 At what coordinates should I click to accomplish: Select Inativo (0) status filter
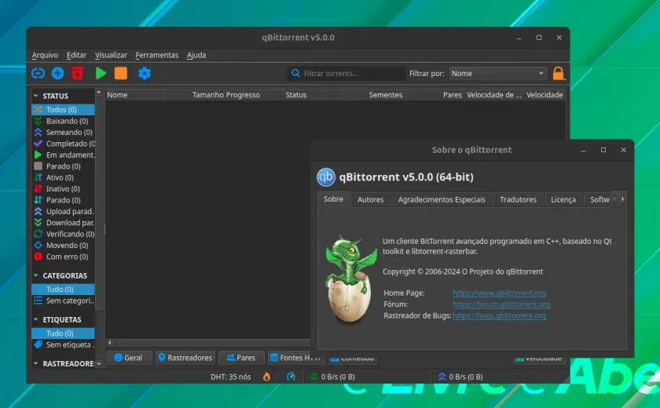pos(63,189)
